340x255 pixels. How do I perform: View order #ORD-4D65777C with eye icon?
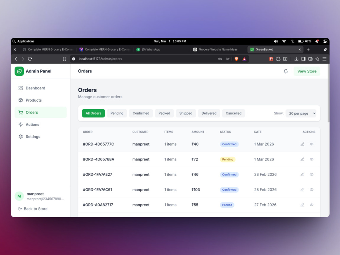point(311,144)
